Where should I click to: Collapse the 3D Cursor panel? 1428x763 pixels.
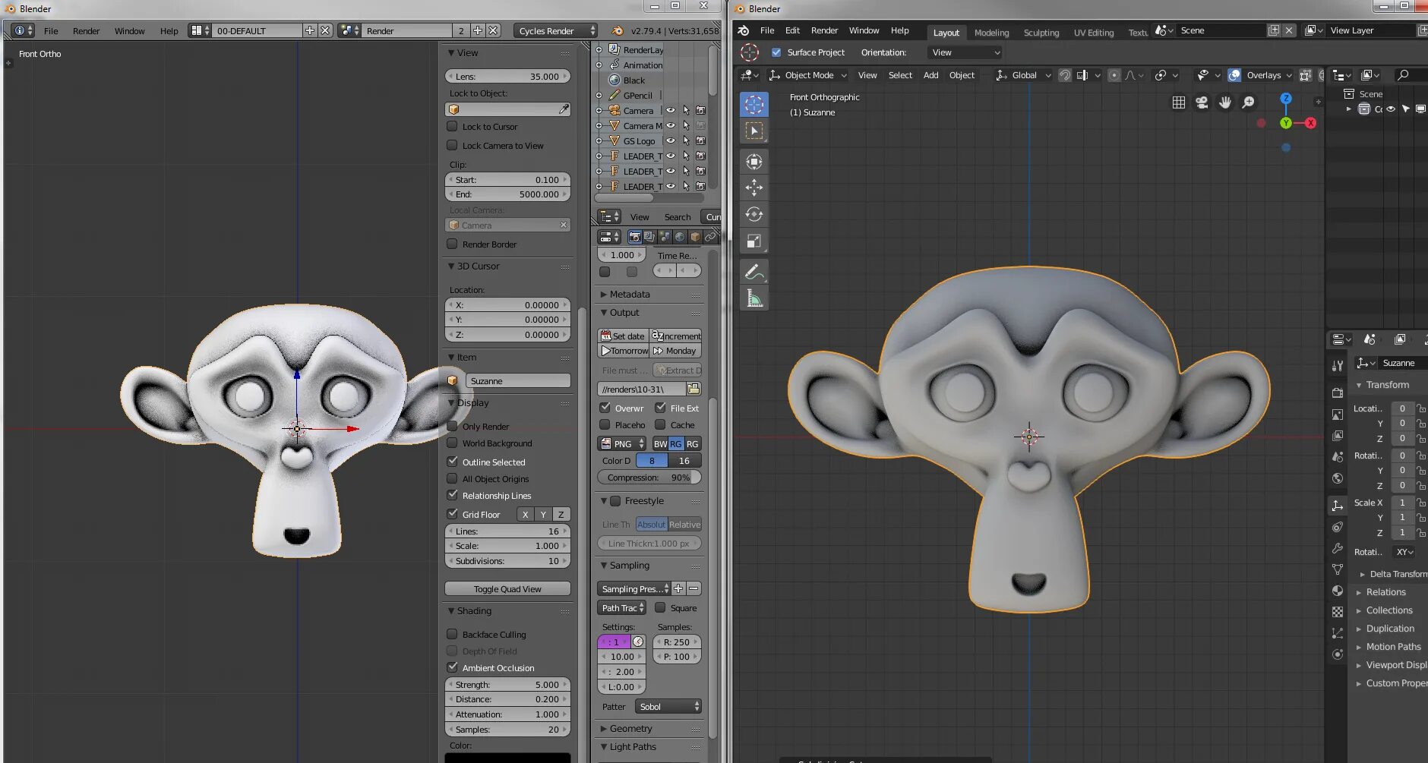pos(451,266)
